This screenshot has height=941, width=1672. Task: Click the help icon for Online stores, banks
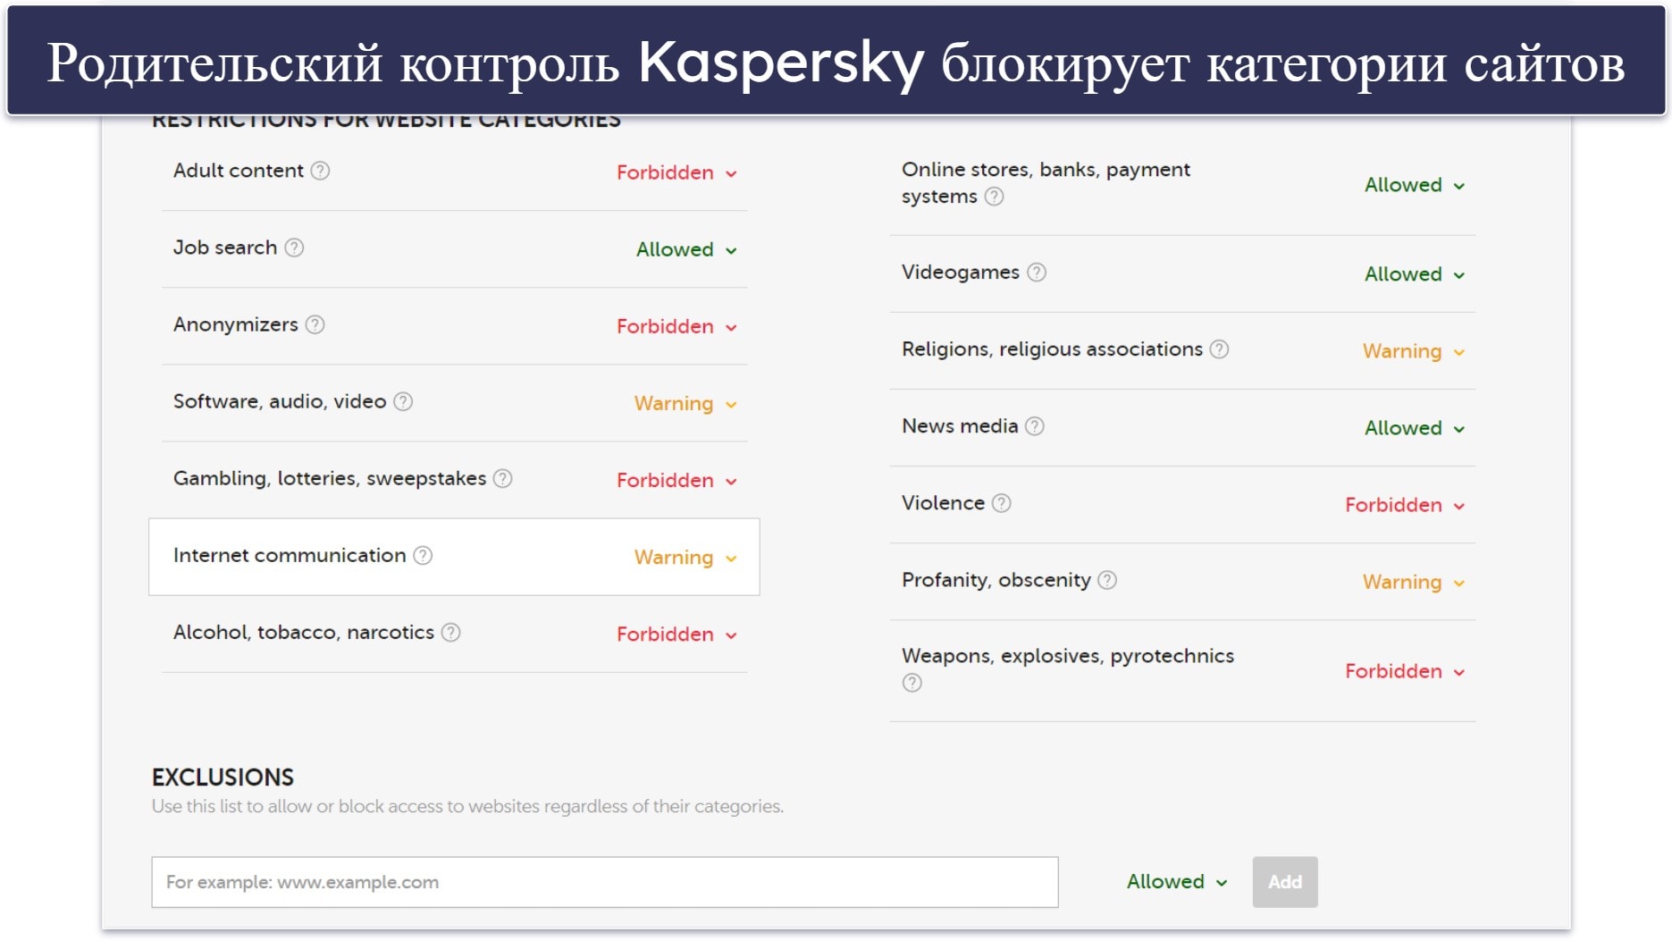tap(994, 197)
